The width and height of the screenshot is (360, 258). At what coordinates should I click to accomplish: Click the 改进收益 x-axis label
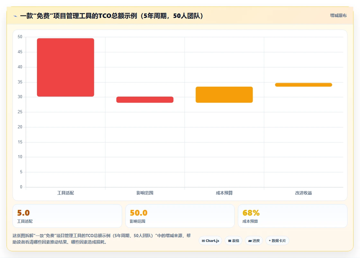coord(303,193)
